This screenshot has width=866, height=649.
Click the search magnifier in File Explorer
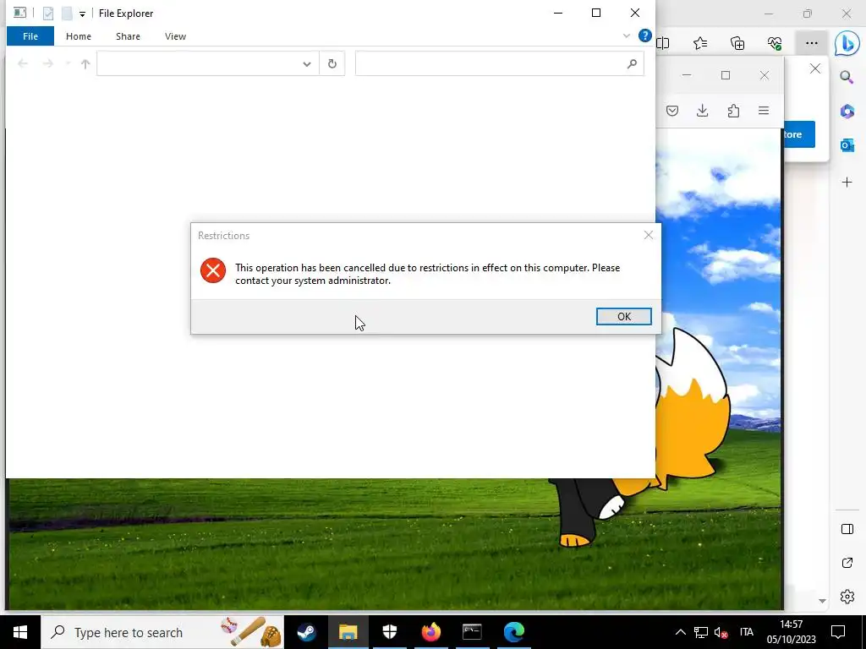632,64
